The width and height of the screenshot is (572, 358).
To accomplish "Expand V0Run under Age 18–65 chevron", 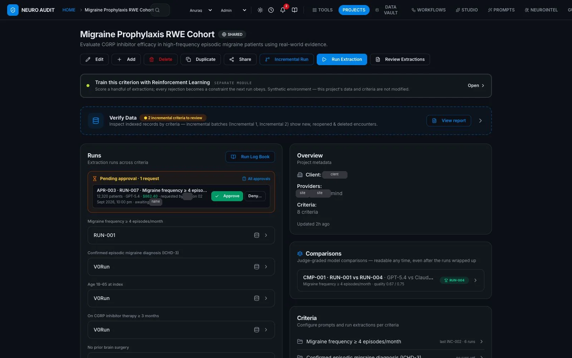I will pos(266,298).
